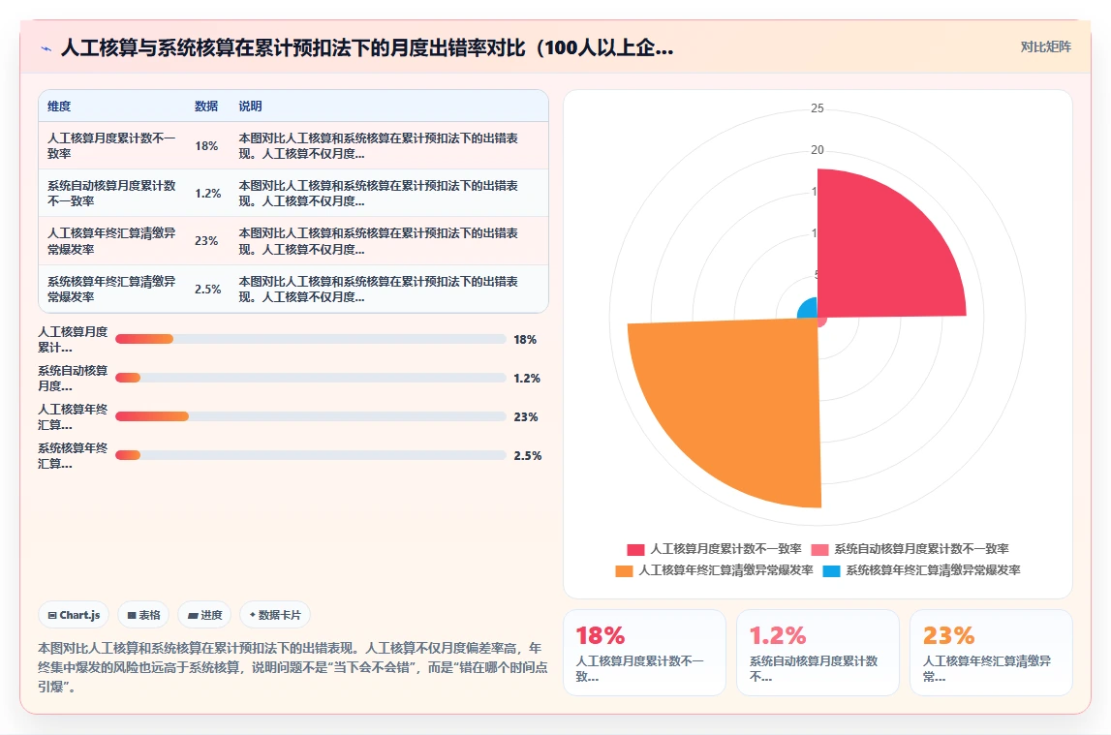Open the 18% data card
This screenshot has width=1111, height=735.
645,652
